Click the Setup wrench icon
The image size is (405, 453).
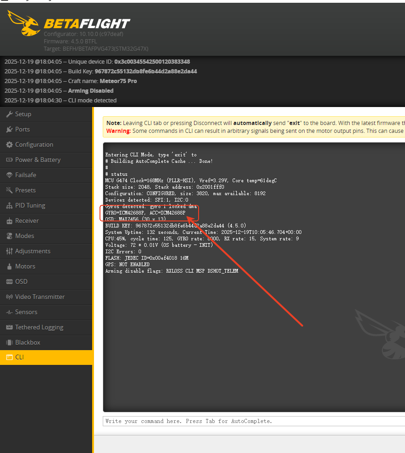point(10,114)
